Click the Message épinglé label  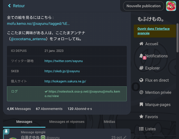pos(33,132)
